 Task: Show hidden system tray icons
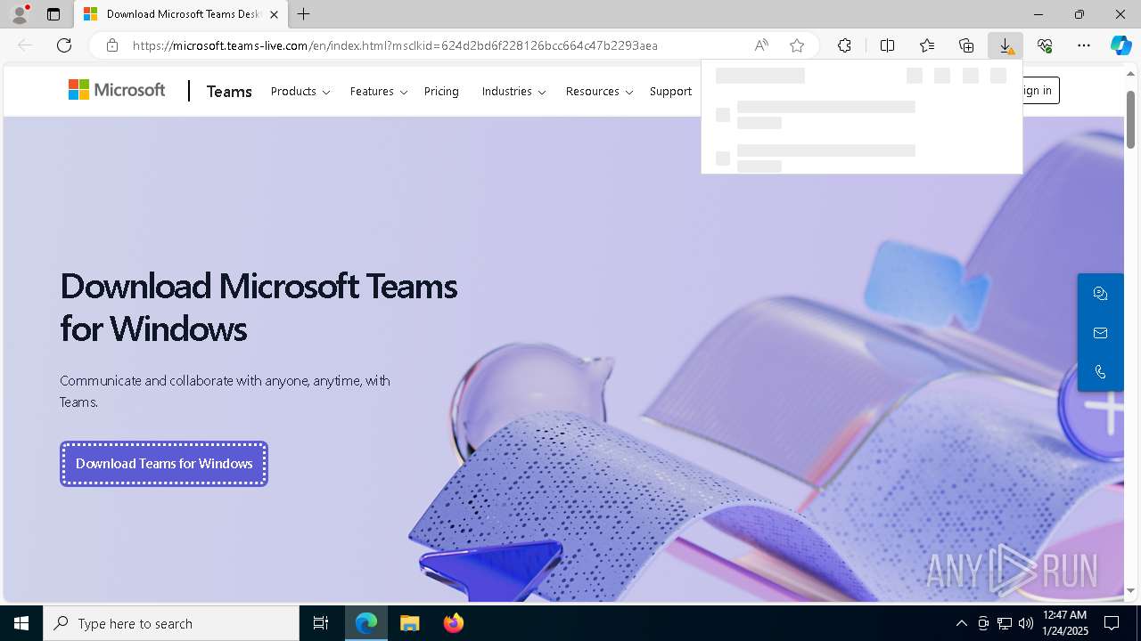pyautogui.click(x=961, y=623)
